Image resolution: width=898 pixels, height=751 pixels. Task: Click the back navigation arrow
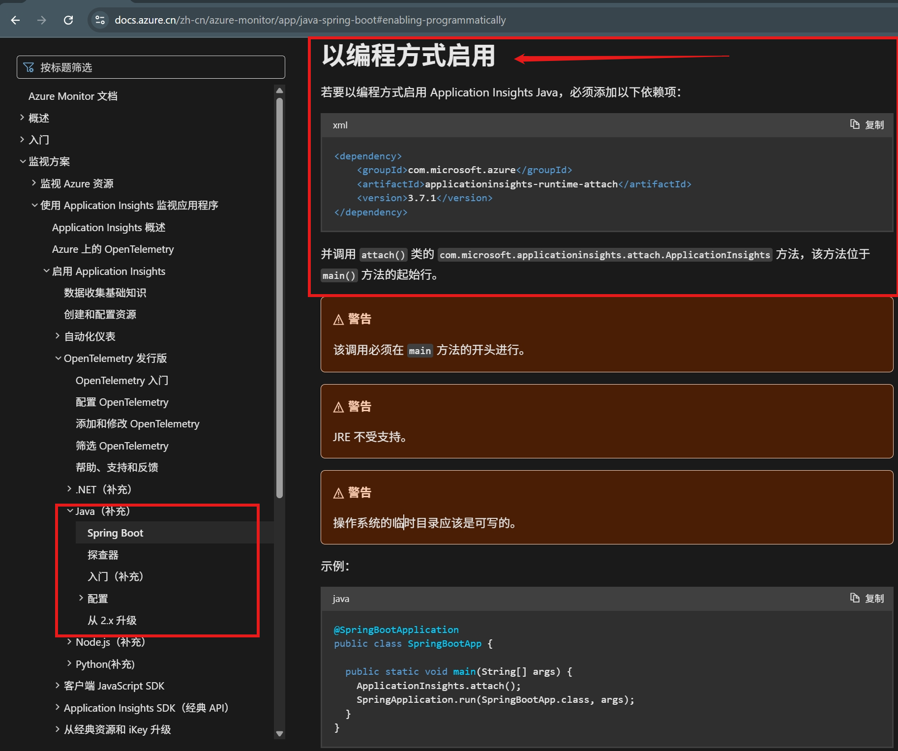[15, 20]
